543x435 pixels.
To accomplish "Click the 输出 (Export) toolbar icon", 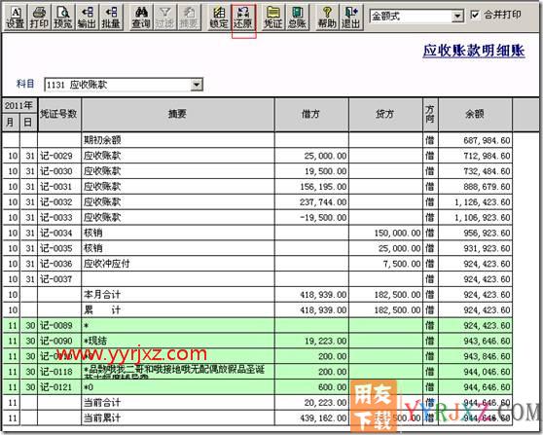I will coord(87,18).
